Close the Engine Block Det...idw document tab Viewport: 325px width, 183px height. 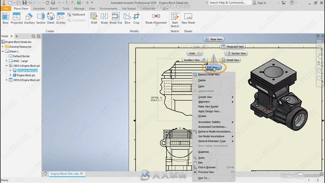click(81, 174)
